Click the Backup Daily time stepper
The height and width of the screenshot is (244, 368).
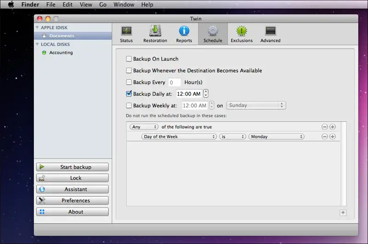click(206, 94)
